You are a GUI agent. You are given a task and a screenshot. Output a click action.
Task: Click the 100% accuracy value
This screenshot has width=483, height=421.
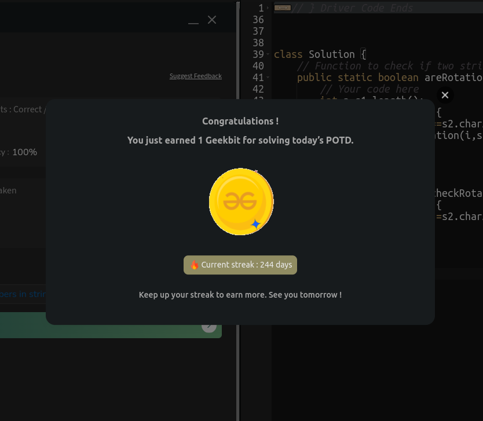click(x=25, y=152)
